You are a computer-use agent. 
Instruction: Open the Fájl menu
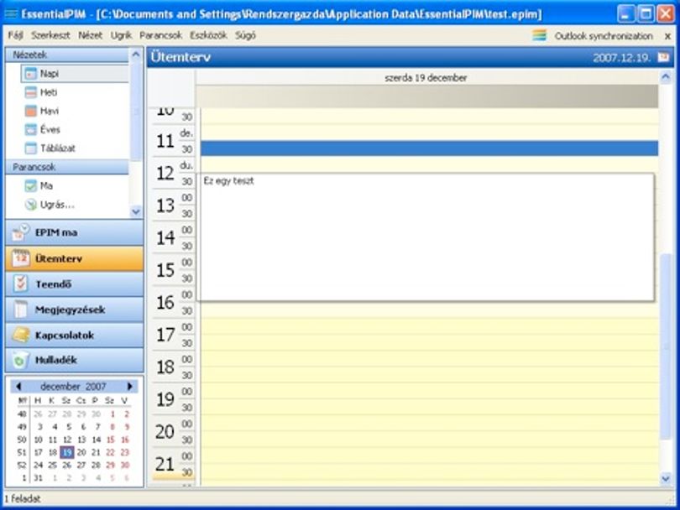(x=15, y=35)
